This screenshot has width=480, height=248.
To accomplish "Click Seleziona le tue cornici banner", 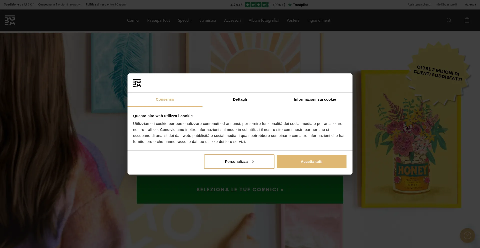I will point(240,190).
